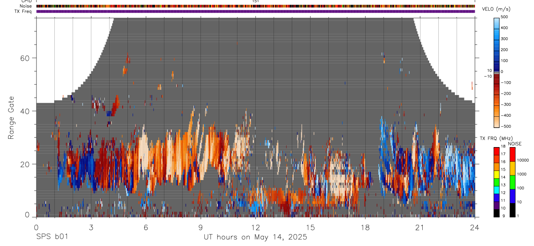Image resolution: width=534 pixels, height=246 pixels.
Task: Click the blue segment of the NOISE bar
Action: pos(512,196)
